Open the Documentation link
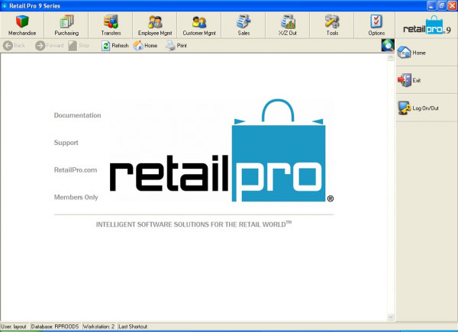 [77, 115]
